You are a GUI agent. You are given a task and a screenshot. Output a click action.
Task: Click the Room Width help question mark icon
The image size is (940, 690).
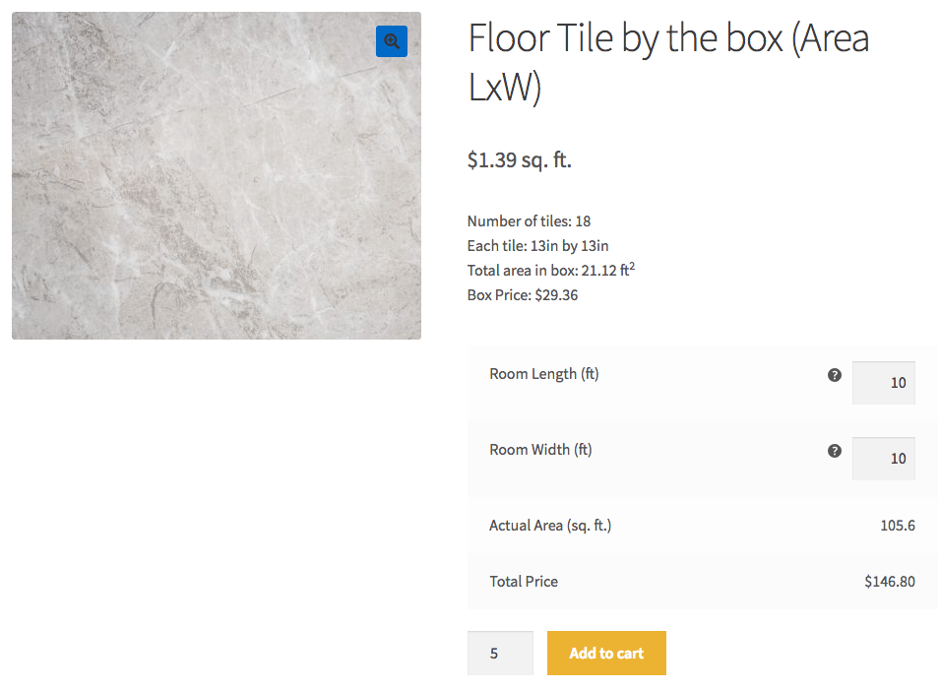click(x=834, y=450)
